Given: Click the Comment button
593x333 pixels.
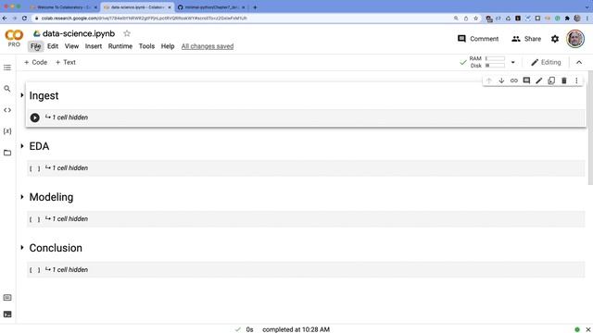Looking at the screenshot, I should tap(478, 39).
